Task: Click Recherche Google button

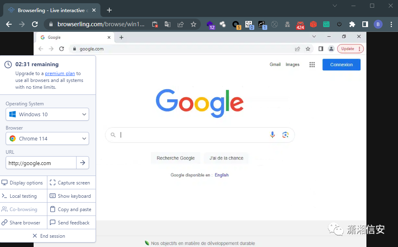Action: pos(176,158)
